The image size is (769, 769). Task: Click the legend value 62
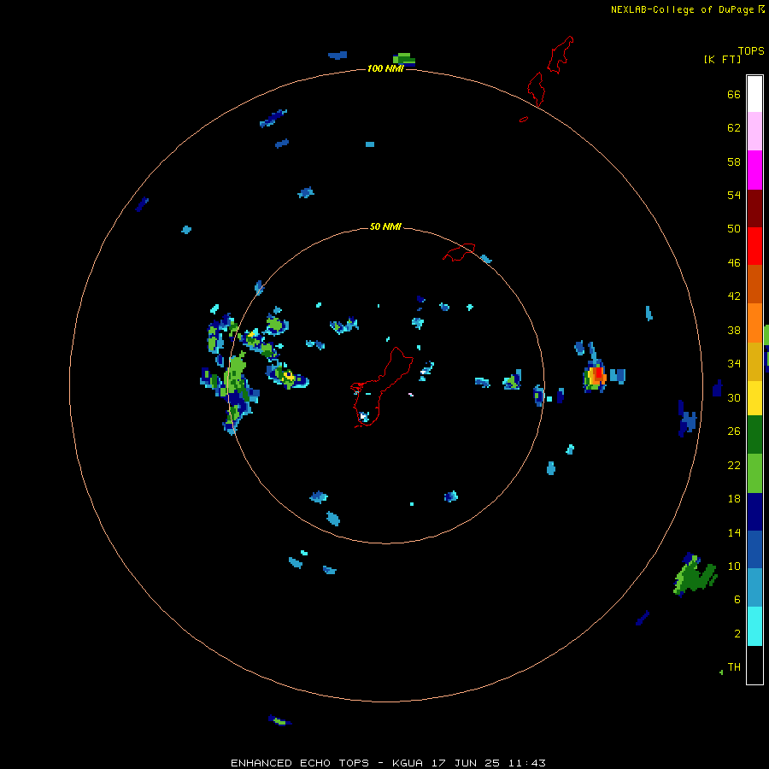(x=734, y=128)
